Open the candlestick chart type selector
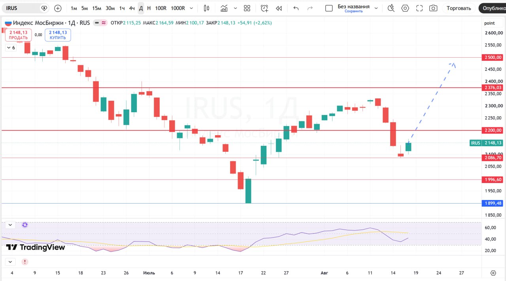 click(206, 8)
